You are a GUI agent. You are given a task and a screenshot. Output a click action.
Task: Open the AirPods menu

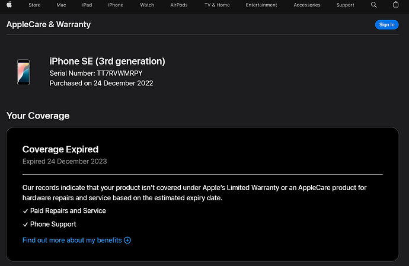coord(179,5)
